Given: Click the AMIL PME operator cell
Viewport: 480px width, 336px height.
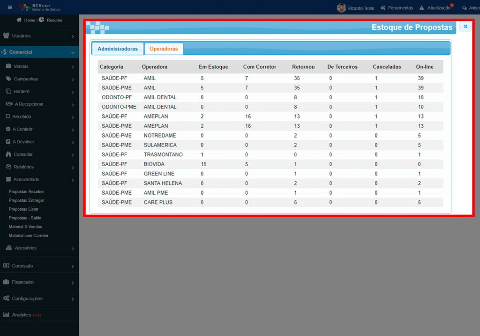Looking at the screenshot, I should click(156, 193).
